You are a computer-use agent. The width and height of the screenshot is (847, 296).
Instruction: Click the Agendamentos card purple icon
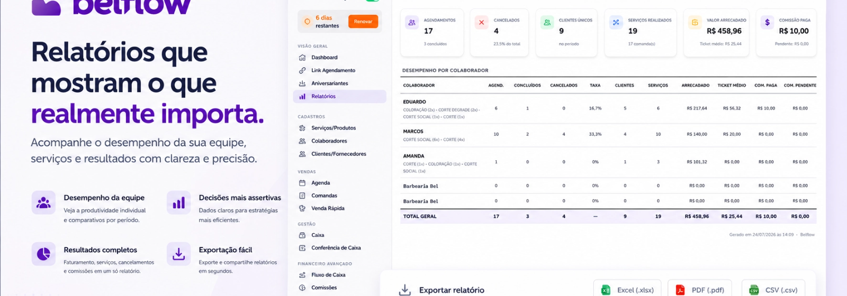pos(412,23)
